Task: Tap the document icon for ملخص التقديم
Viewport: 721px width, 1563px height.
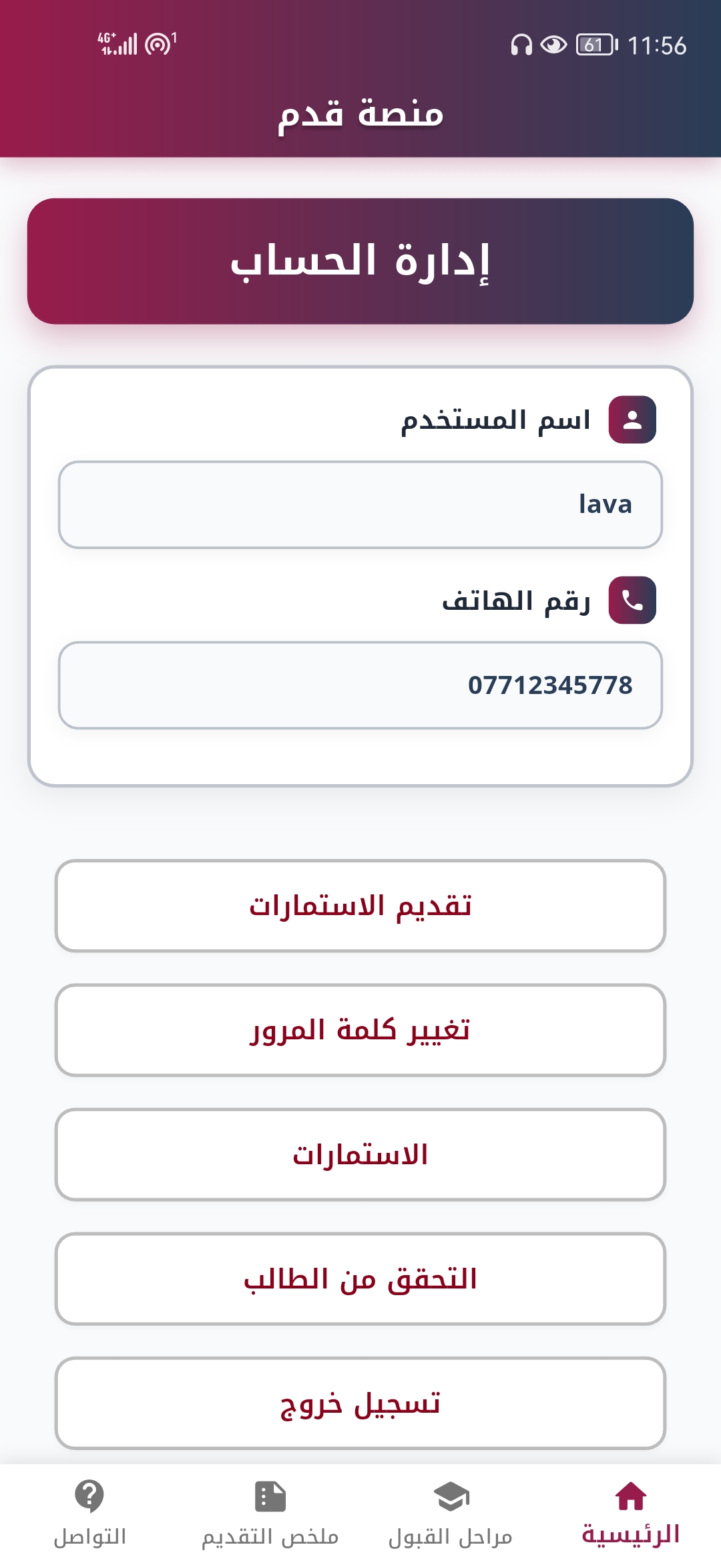Action: [x=270, y=1496]
